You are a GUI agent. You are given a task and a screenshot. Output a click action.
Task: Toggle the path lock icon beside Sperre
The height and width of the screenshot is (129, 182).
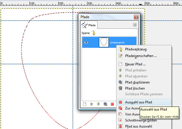point(94,33)
